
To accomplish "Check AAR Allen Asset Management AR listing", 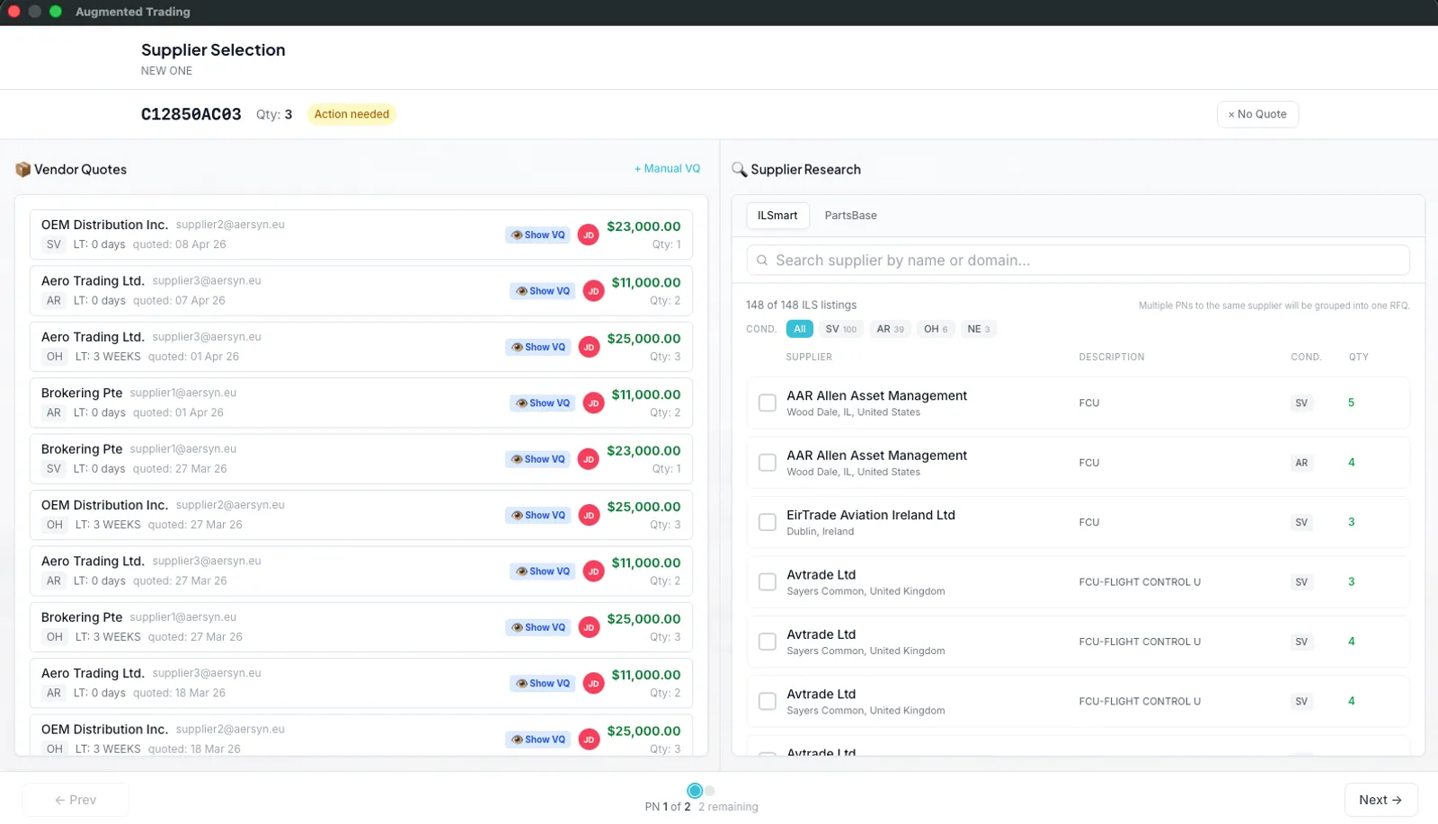I will [768, 463].
